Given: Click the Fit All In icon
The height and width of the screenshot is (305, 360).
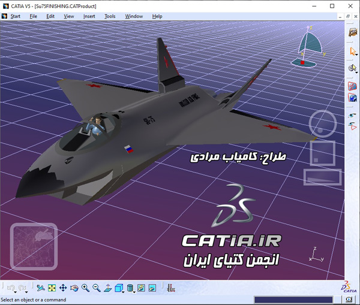Looking at the screenshot, I should (52, 288).
